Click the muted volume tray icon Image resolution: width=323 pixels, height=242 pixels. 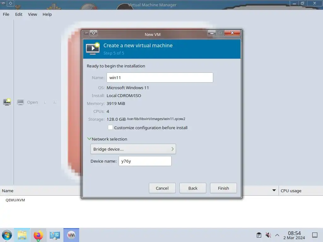coord(268,235)
